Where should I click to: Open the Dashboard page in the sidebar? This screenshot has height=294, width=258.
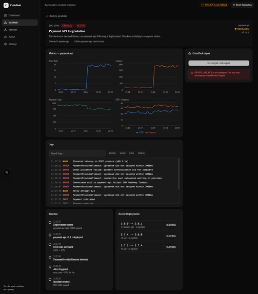pyautogui.click(x=20, y=15)
